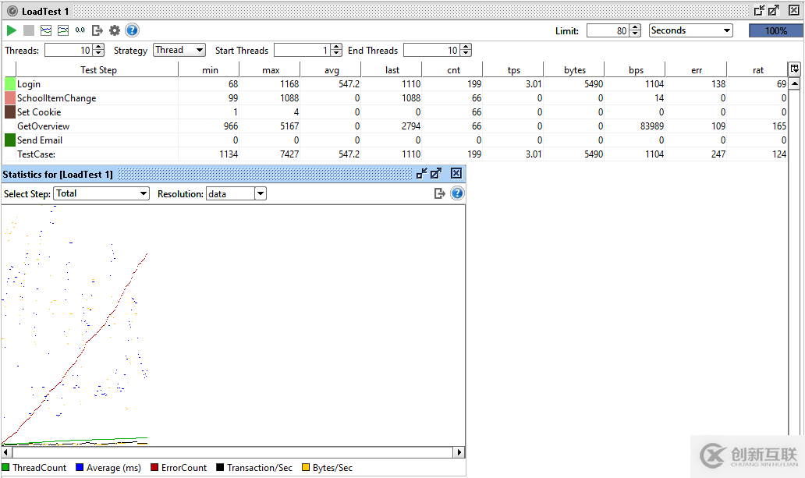Click the Average (ms) legend swatch
Viewport: 805px width, 478px height.
point(80,467)
